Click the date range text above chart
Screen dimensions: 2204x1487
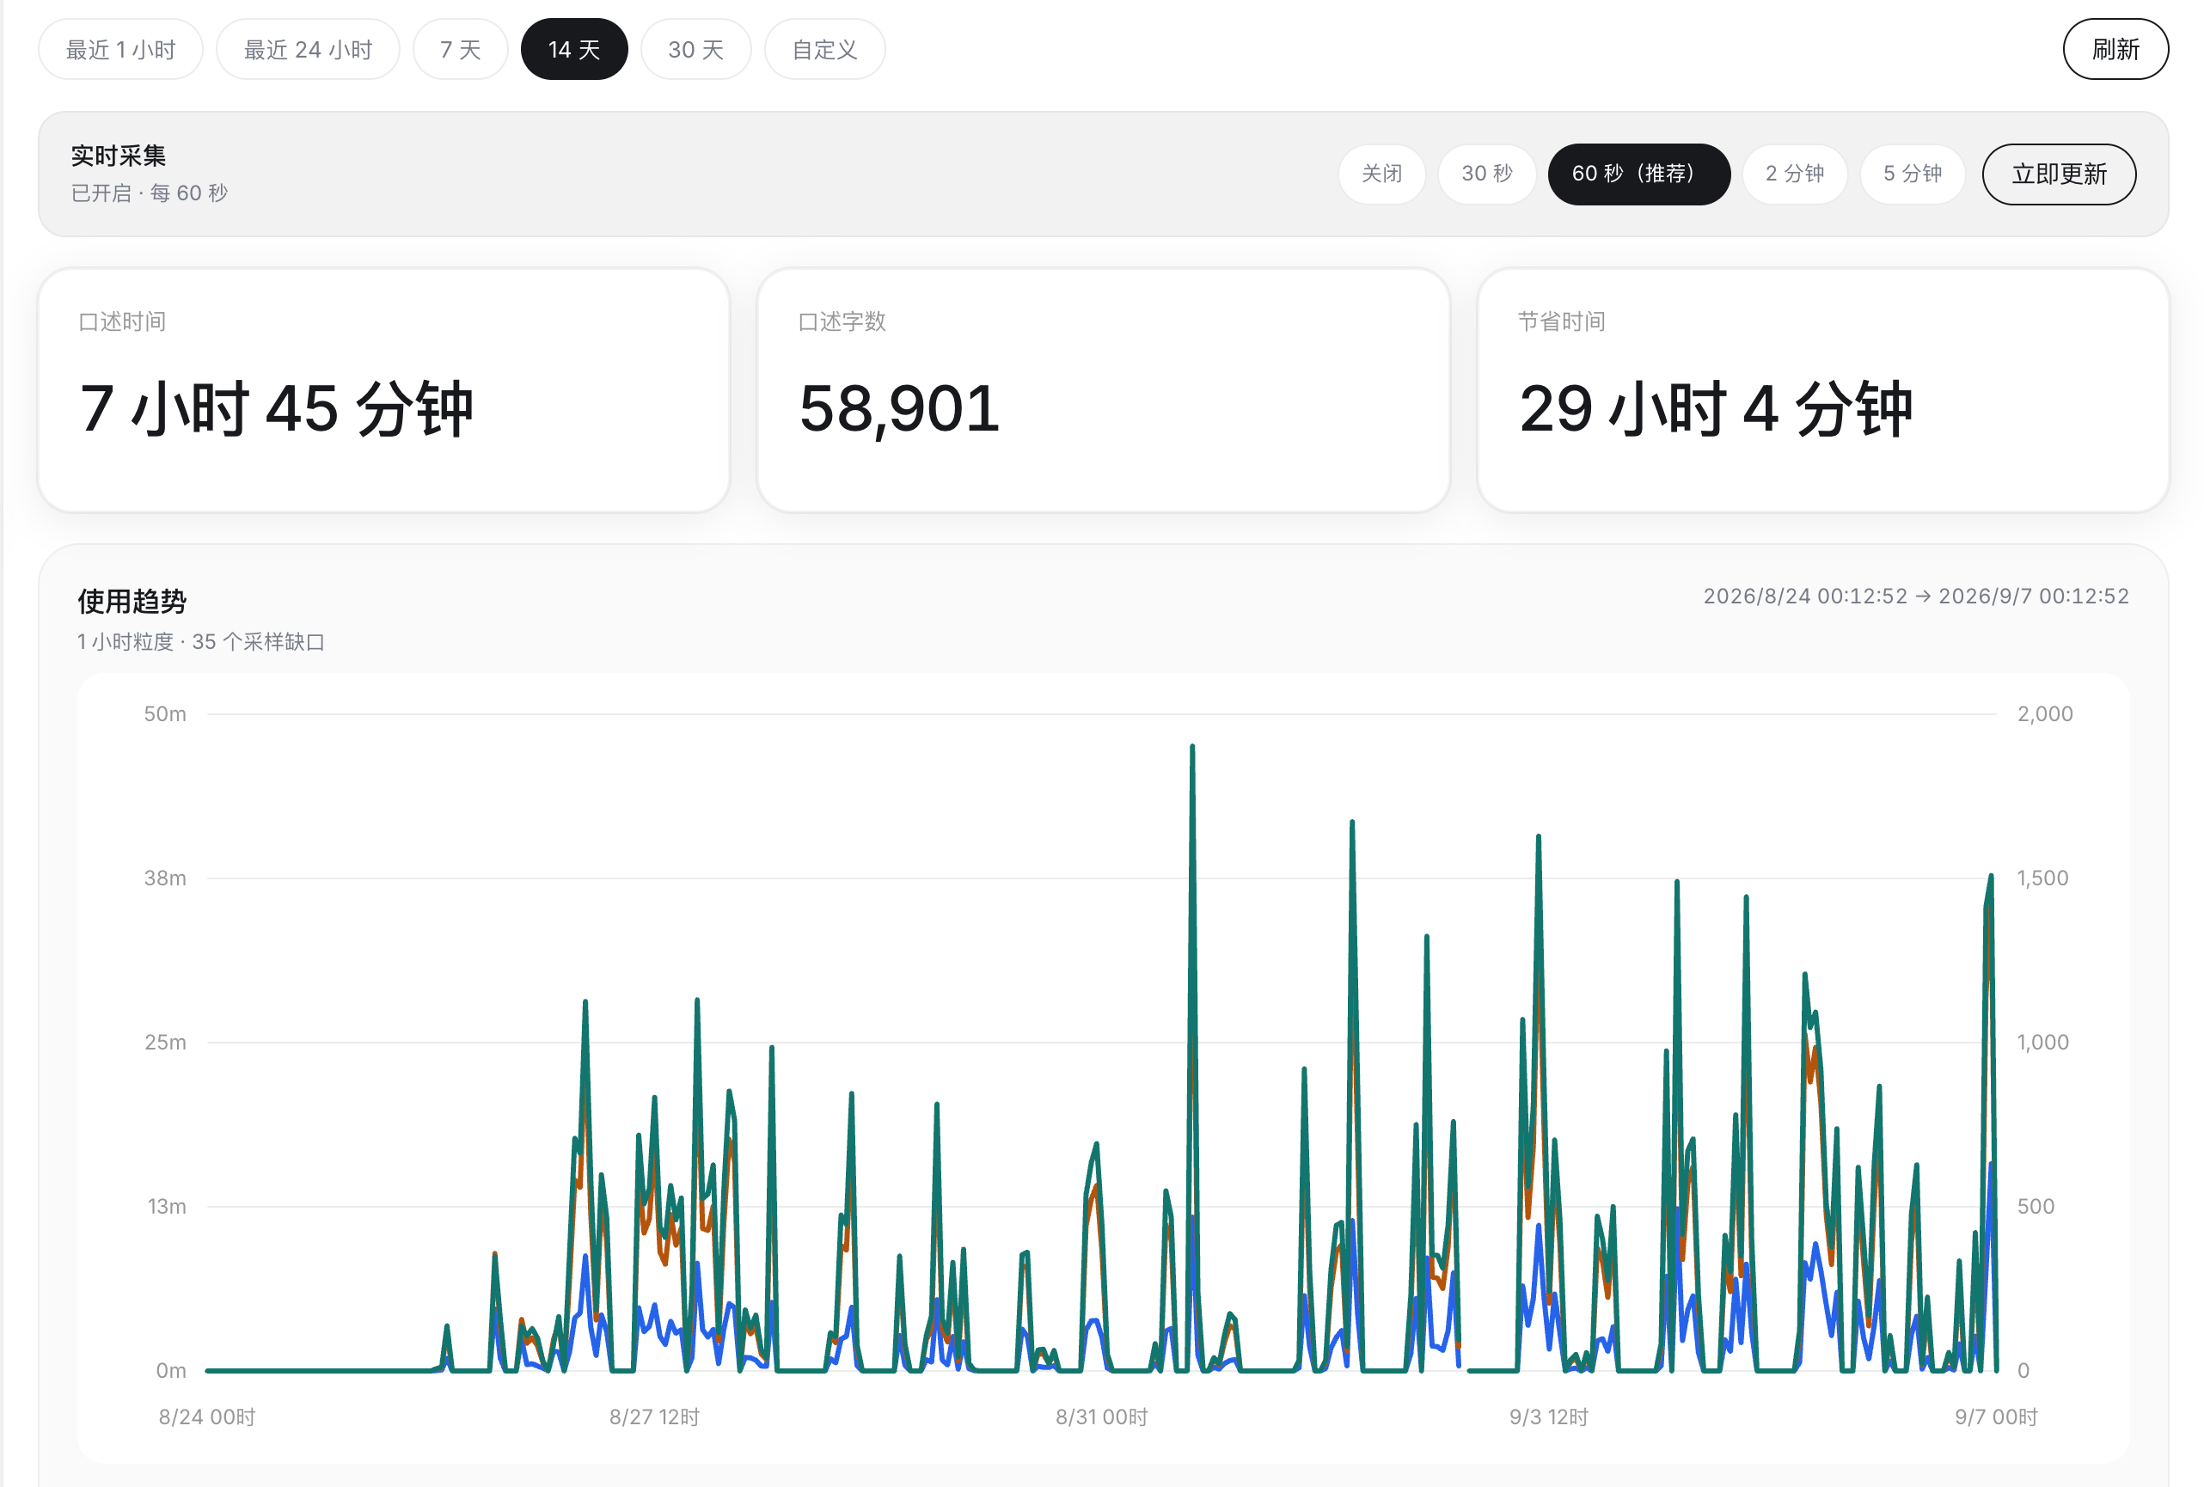point(1916,596)
